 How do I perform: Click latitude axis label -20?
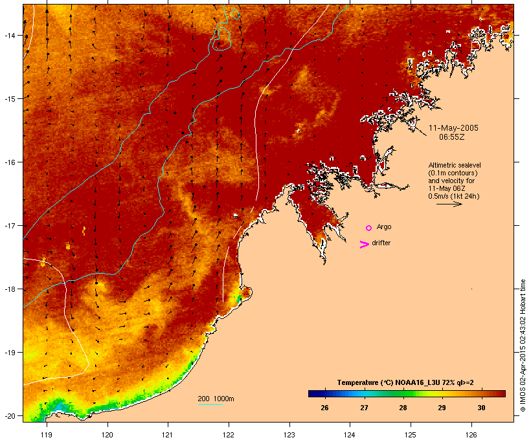[9, 416]
